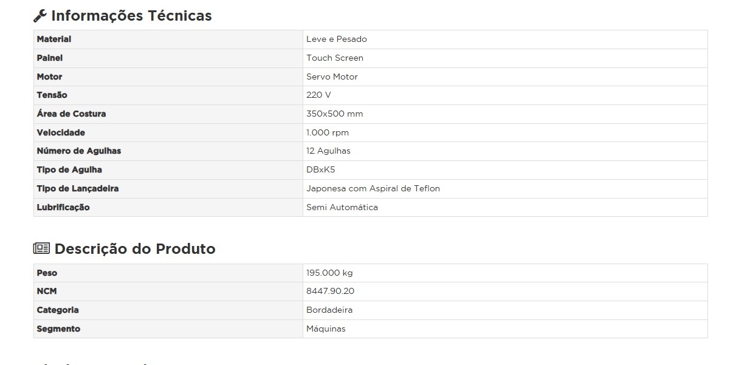Click the 12 Agulhas value
Viewport: 739px width, 365px height.
328,151
